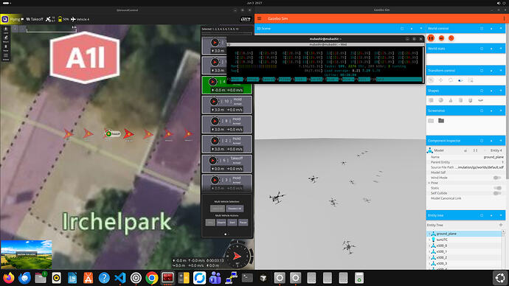This screenshot has width=509, height=286.
Task: Open the vehicle messages indicator beside Flying
Action: pyautogui.click(x=22, y=19)
